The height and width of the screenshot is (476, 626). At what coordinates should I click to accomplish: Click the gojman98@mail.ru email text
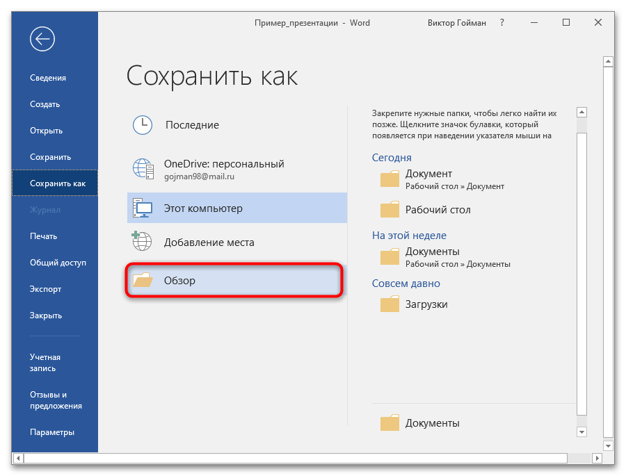pyautogui.click(x=199, y=177)
